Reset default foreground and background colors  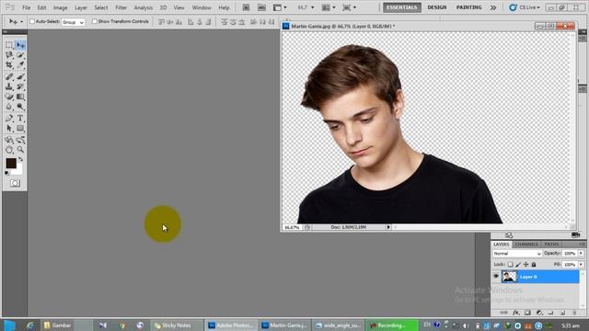tap(7, 173)
